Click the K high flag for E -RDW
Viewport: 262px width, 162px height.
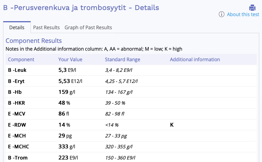coord(172,125)
